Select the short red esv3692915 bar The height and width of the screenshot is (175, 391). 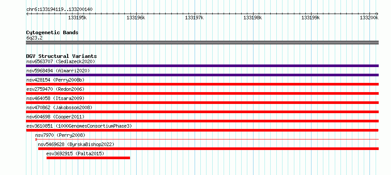click(x=88, y=158)
